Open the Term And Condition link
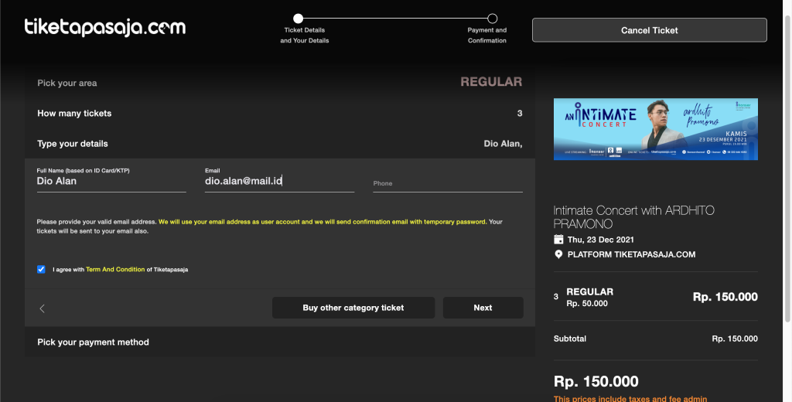The height and width of the screenshot is (402, 792). point(115,270)
